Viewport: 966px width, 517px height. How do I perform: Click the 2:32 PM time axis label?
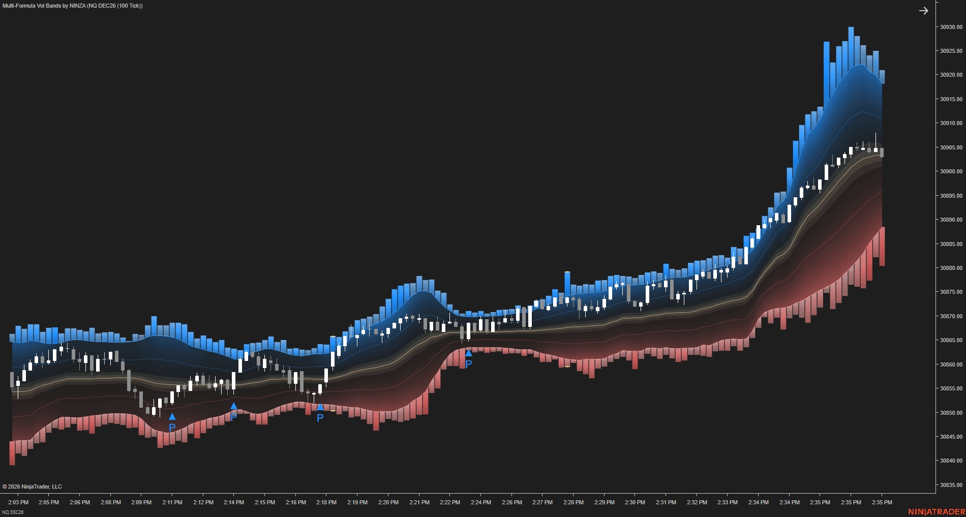[697, 502]
